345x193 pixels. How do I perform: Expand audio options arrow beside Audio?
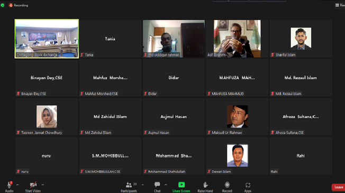17,185
